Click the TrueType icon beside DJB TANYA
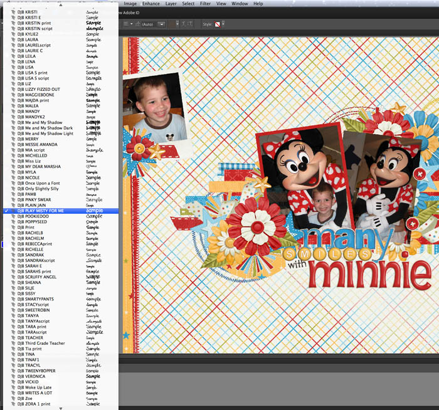 [x=13, y=316]
